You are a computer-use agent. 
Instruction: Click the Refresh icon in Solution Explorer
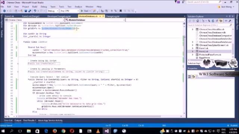point(213,21)
